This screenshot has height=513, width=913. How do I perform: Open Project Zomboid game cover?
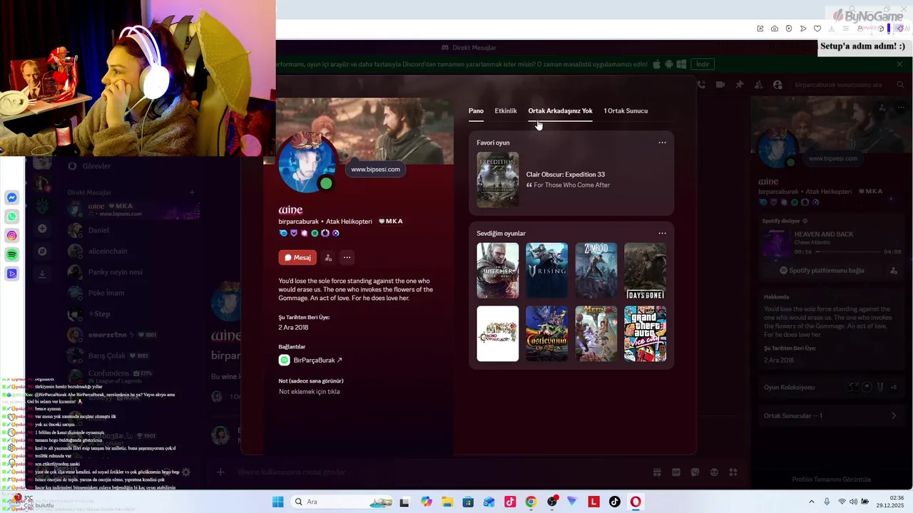[x=596, y=271]
